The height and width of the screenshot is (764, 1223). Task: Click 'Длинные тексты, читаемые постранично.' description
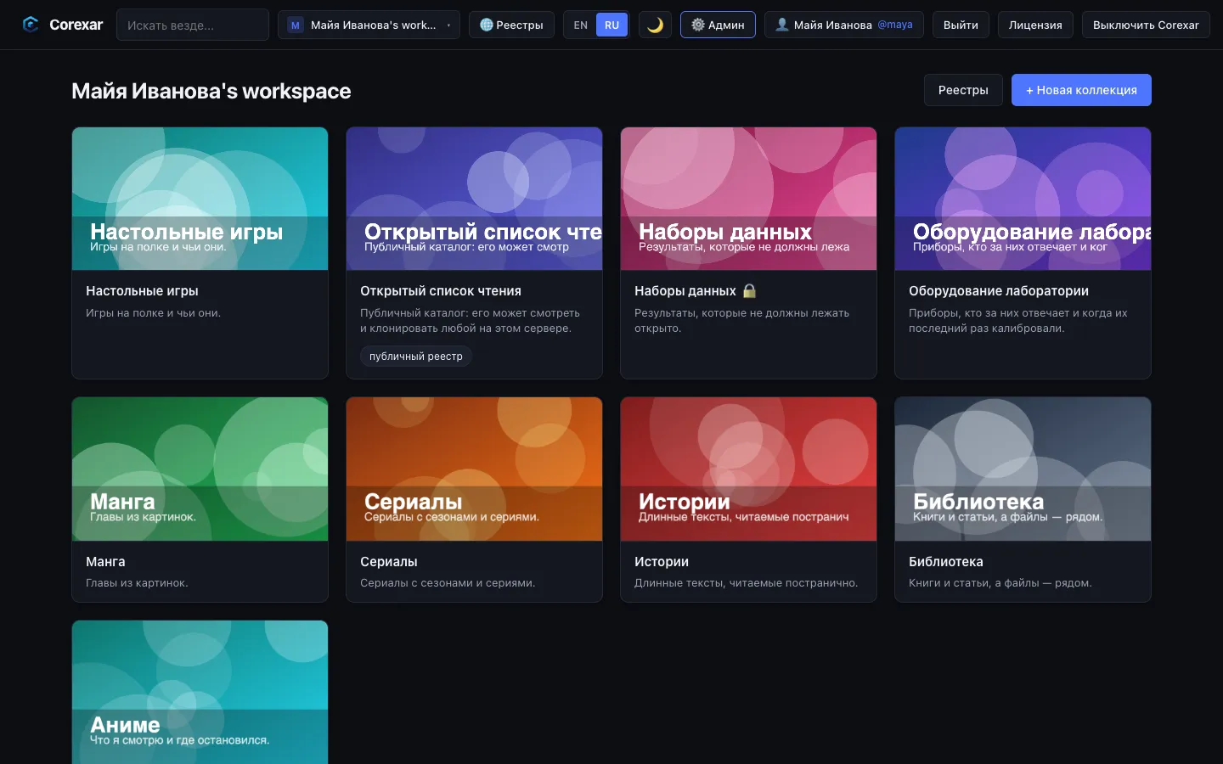click(x=747, y=583)
